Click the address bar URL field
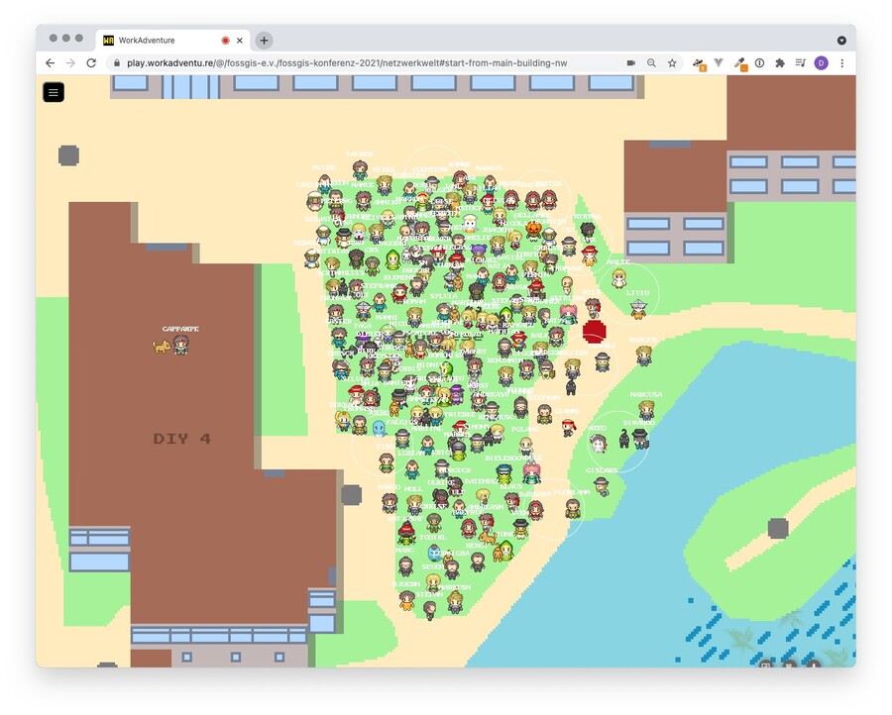This screenshot has height=715, width=892. 347,63
